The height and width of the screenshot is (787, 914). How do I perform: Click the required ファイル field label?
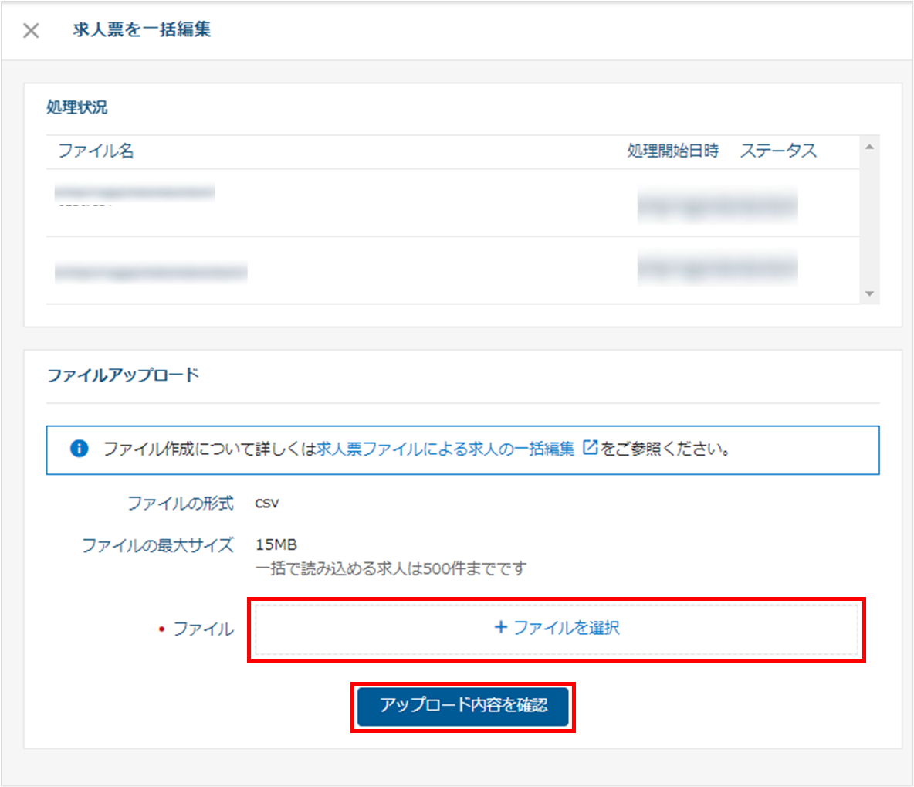click(202, 629)
